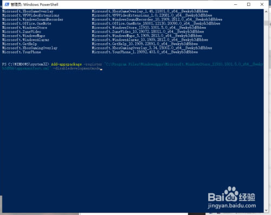This screenshot has height=215, width=271.
Task: Click the Add-appxpackage command text
Action: 66,64
